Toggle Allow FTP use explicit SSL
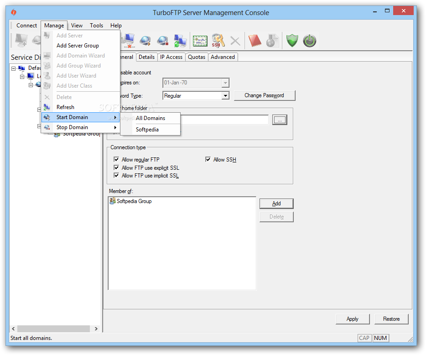This screenshot has height=355, width=426. point(116,167)
